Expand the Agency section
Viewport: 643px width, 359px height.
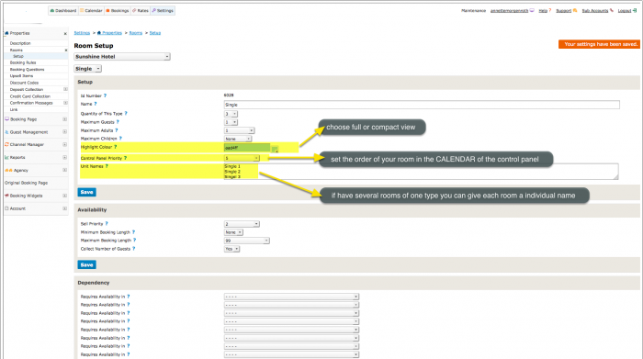[x=65, y=170]
